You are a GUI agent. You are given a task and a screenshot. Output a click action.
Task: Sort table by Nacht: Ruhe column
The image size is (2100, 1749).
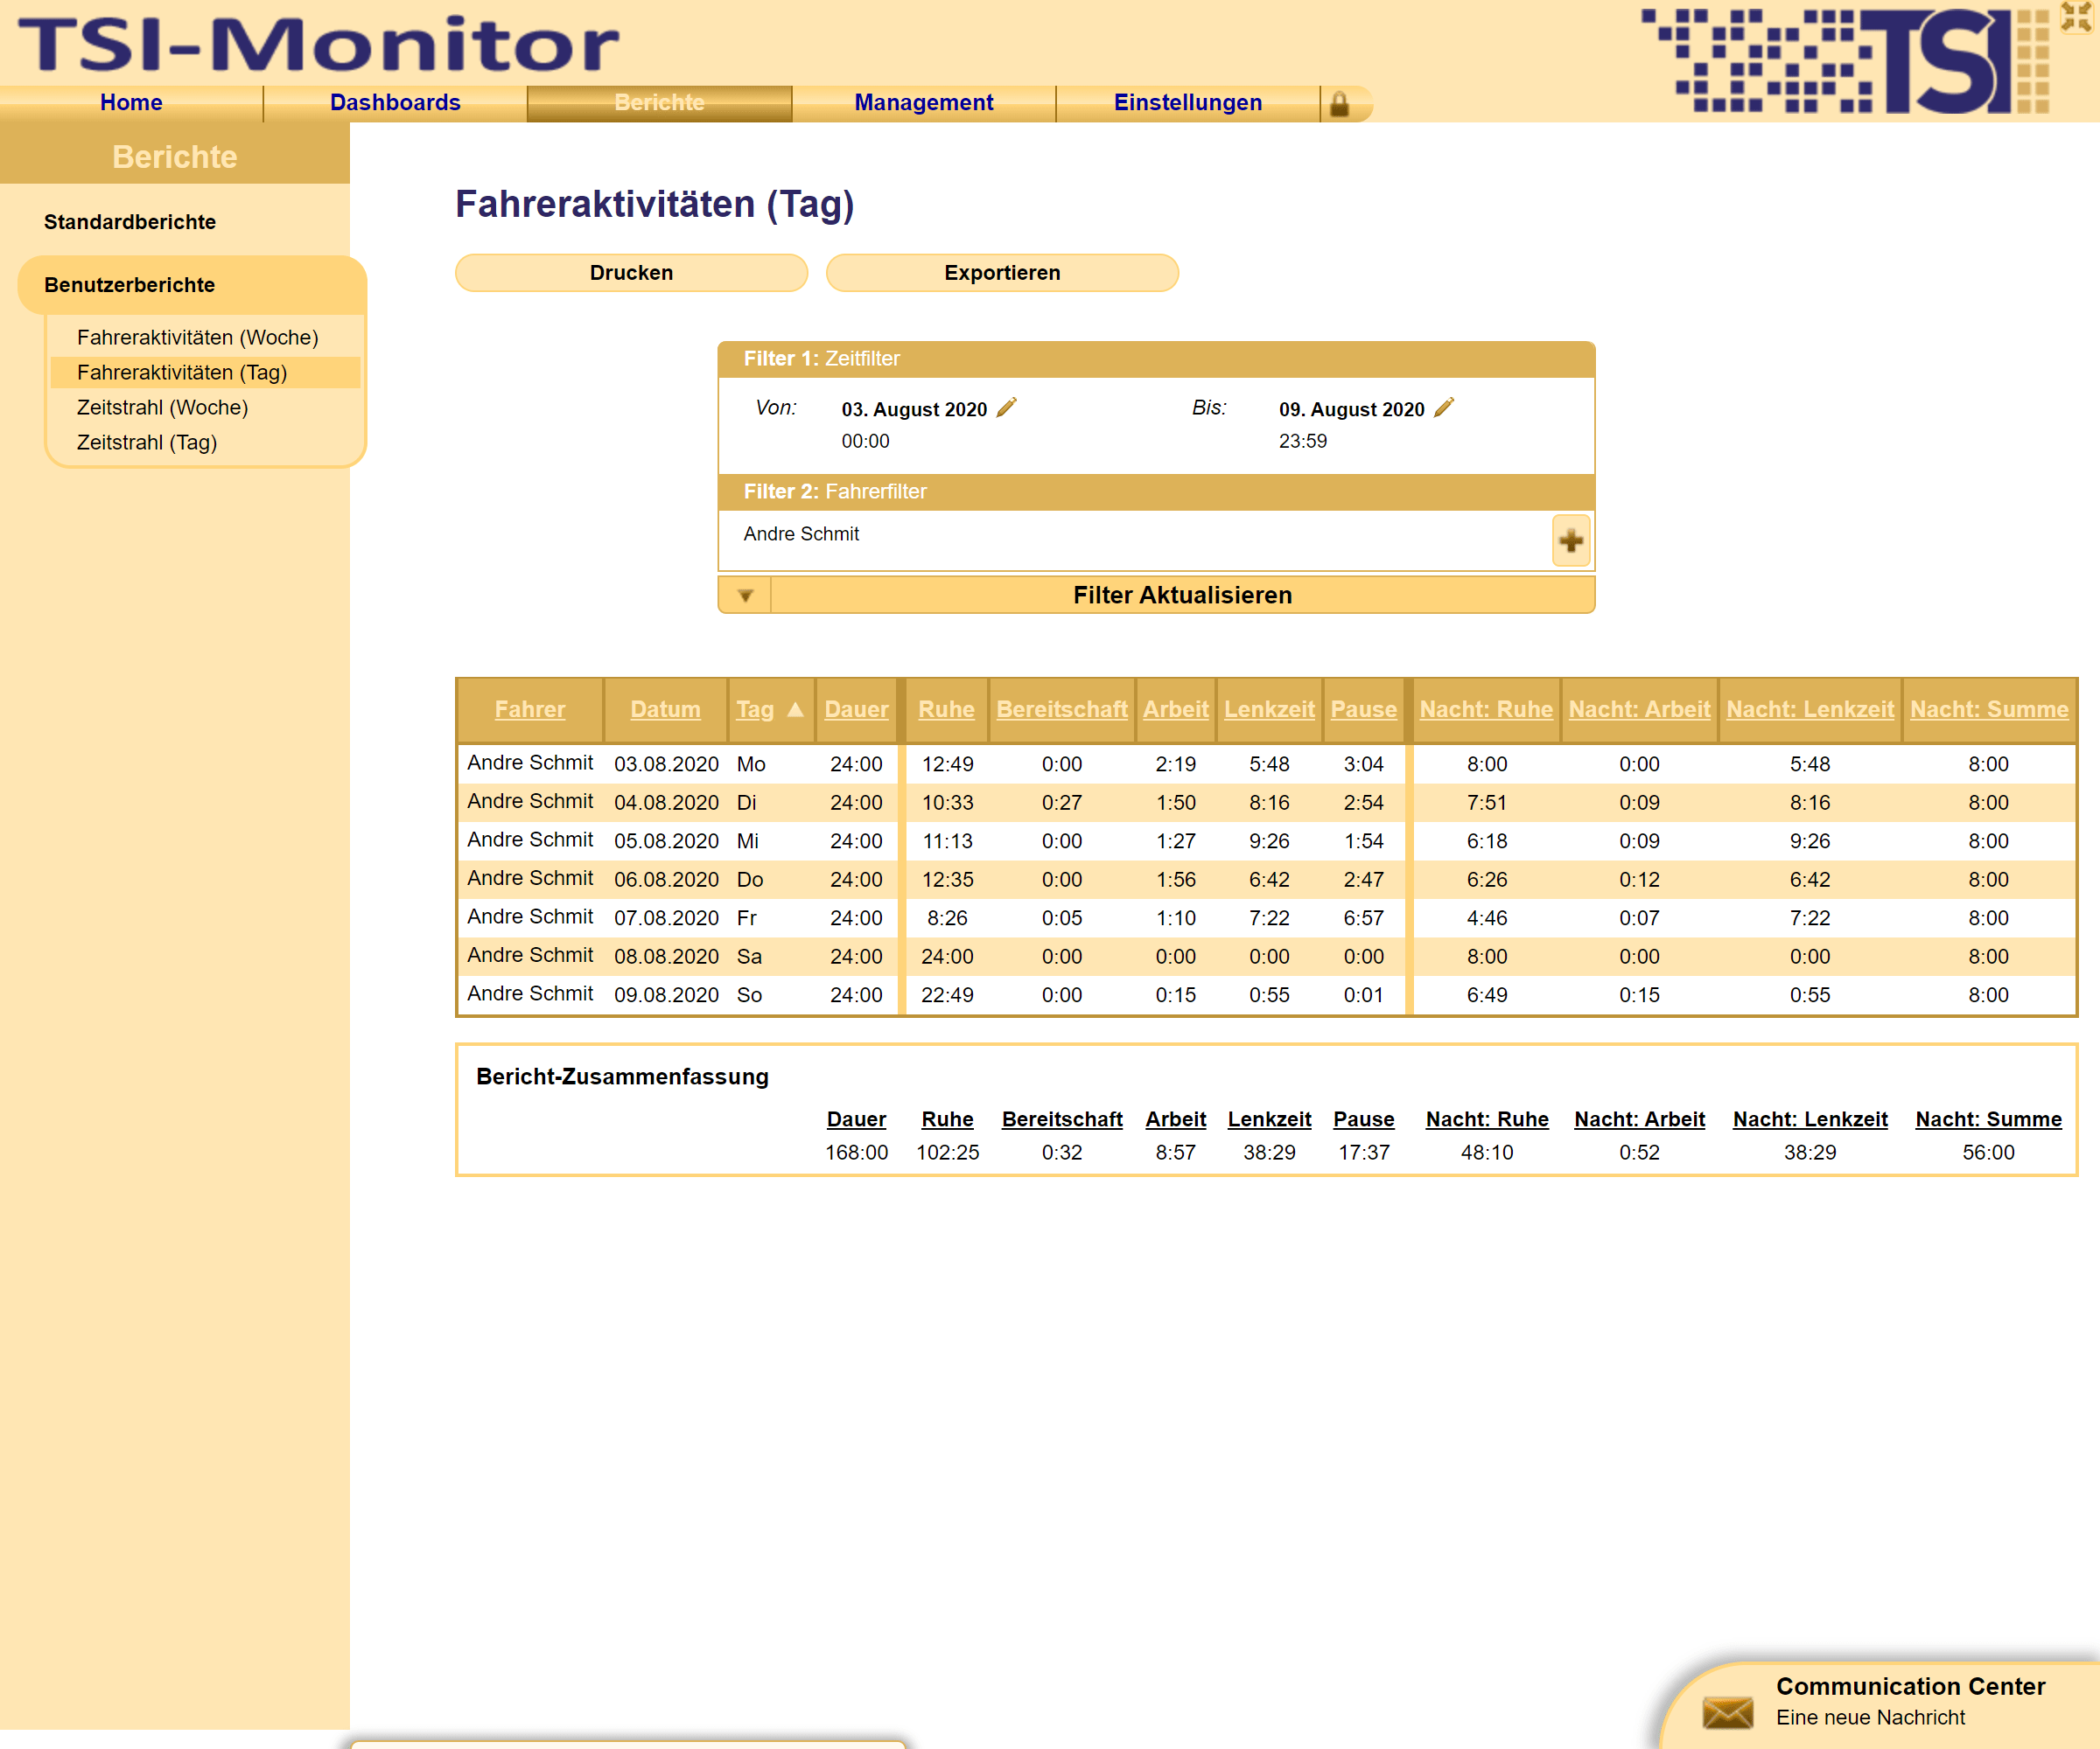pyautogui.click(x=1486, y=708)
